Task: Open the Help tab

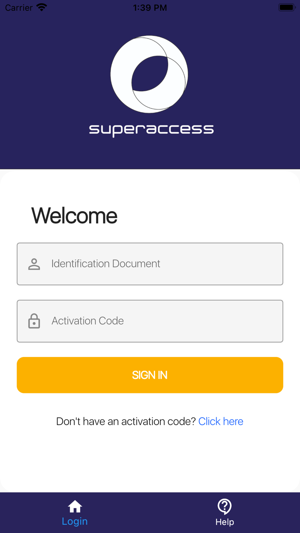Action: point(225,513)
